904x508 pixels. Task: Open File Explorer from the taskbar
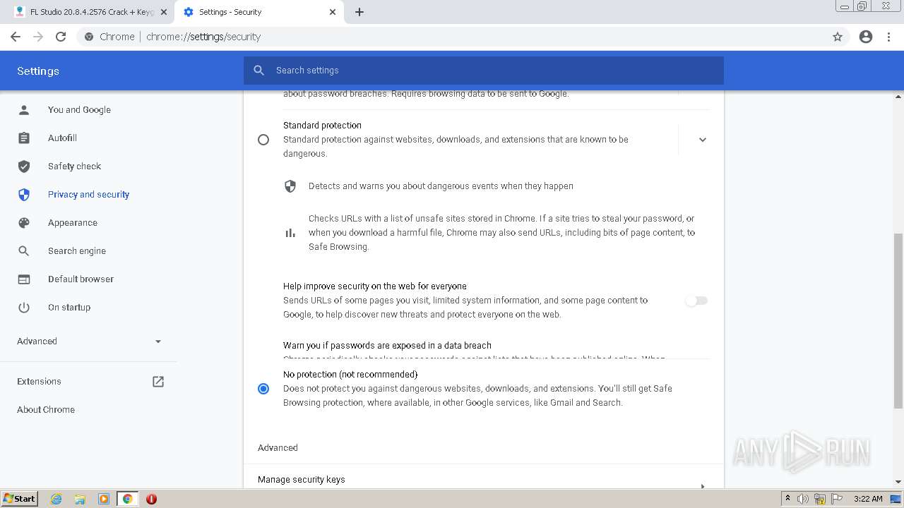(x=80, y=499)
